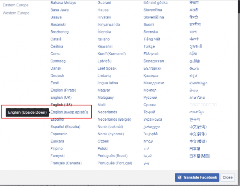Click the globe icon on Translate Facebook

point(179,177)
